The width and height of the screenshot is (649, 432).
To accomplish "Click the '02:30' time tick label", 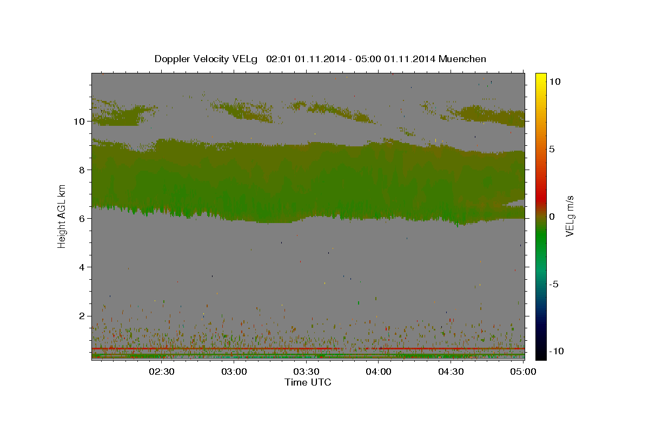I will click(x=162, y=372).
